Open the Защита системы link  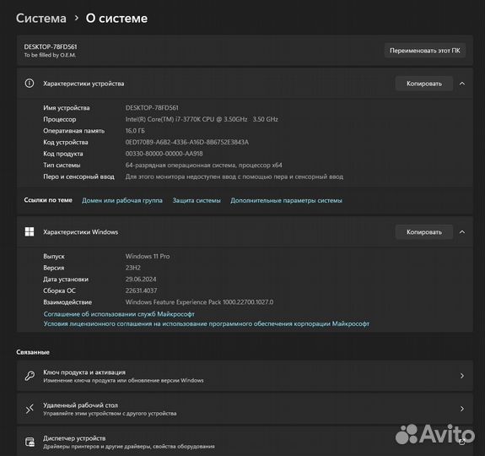(x=197, y=200)
